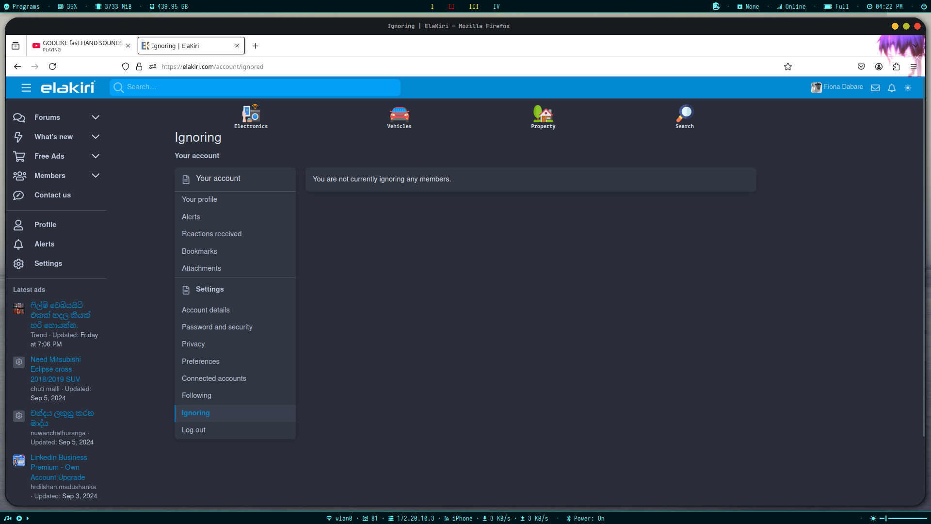Open the film website ad thumbnail
The image size is (931, 524).
[x=18, y=308]
